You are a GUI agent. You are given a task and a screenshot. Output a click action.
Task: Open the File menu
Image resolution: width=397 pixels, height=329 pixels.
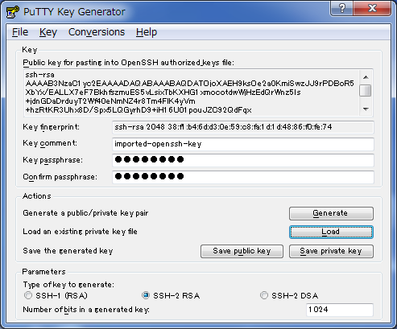click(x=20, y=32)
